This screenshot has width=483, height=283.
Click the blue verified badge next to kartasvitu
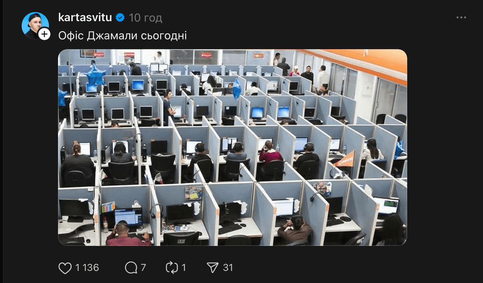pyautogui.click(x=120, y=17)
